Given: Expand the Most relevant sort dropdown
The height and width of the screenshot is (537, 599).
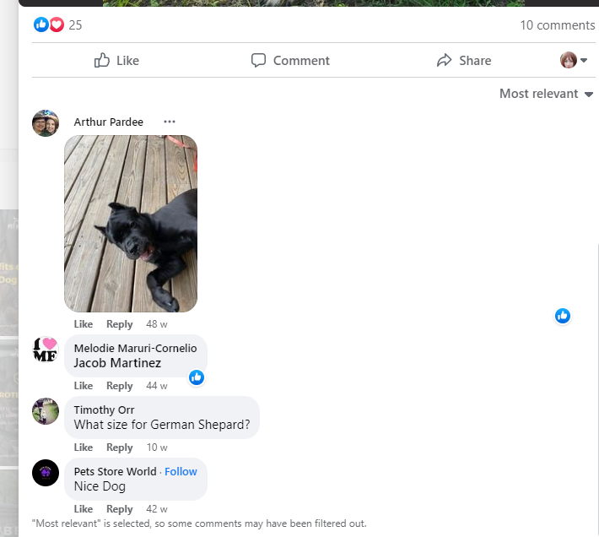Looking at the screenshot, I should click(x=546, y=94).
